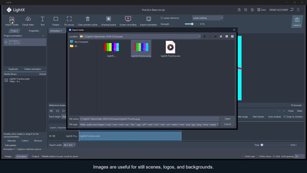The image size is (307, 173).
Task: Click the new project icon in header
Action: (239, 10)
